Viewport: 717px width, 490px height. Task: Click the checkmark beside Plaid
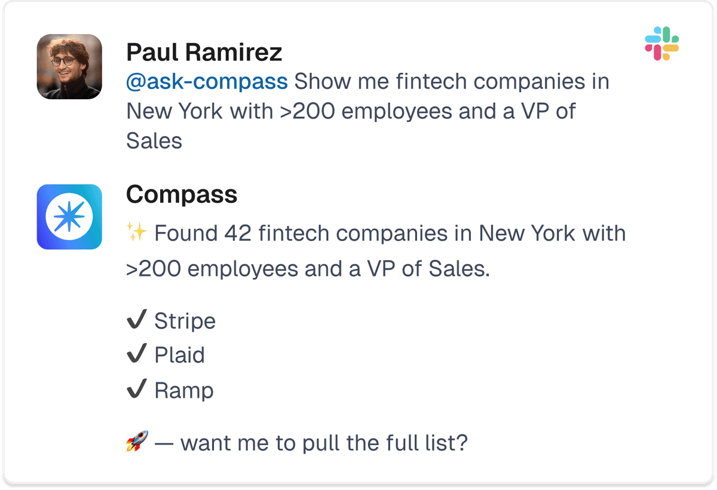tap(137, 355)
